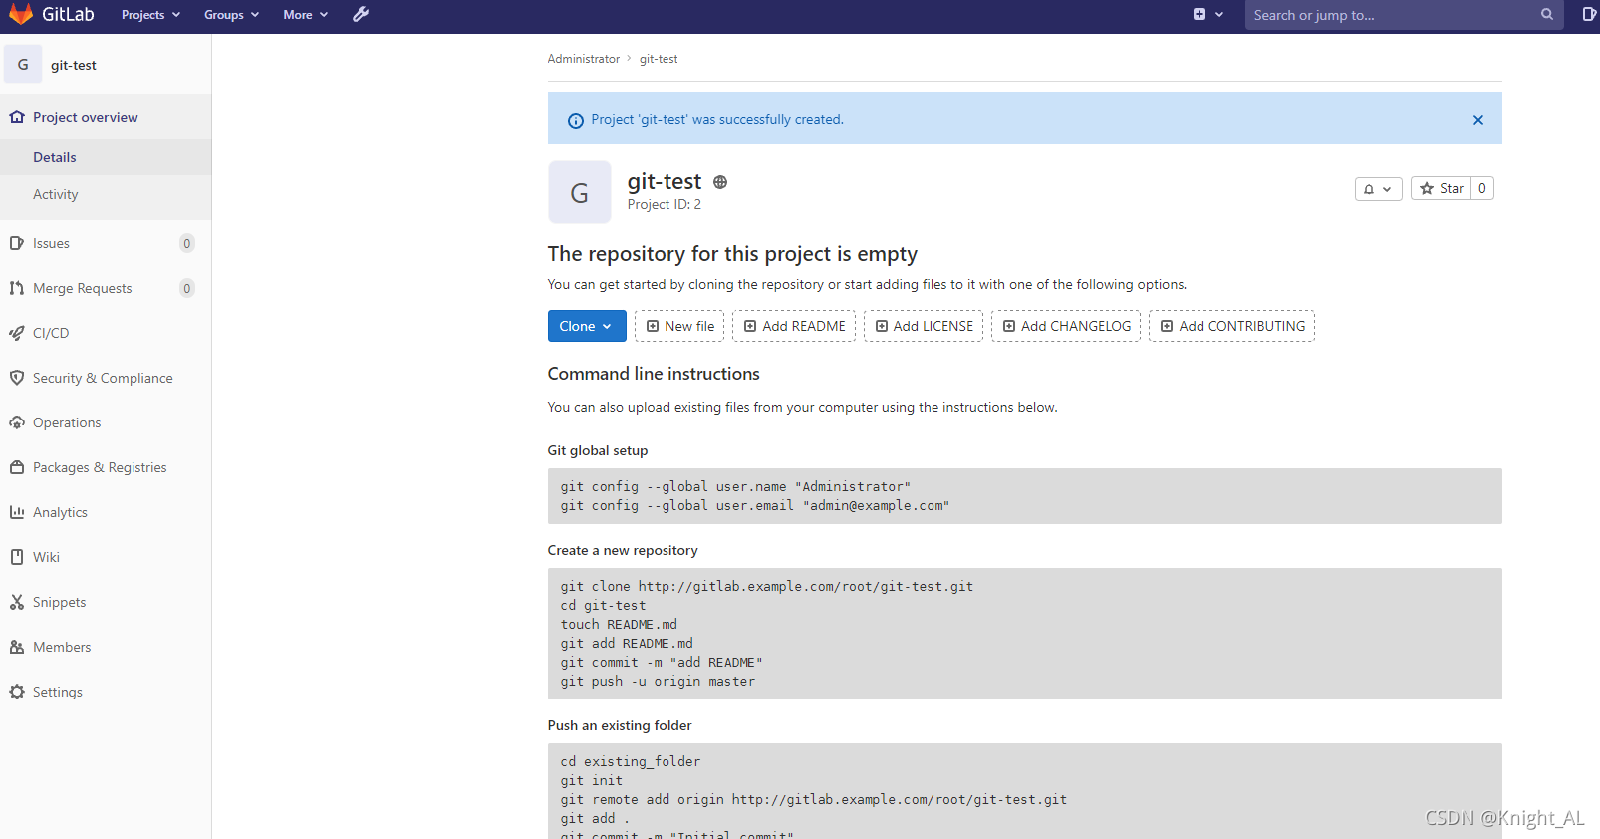Click the git remote add origin line
1600x839 pixels.
point(814,799)
